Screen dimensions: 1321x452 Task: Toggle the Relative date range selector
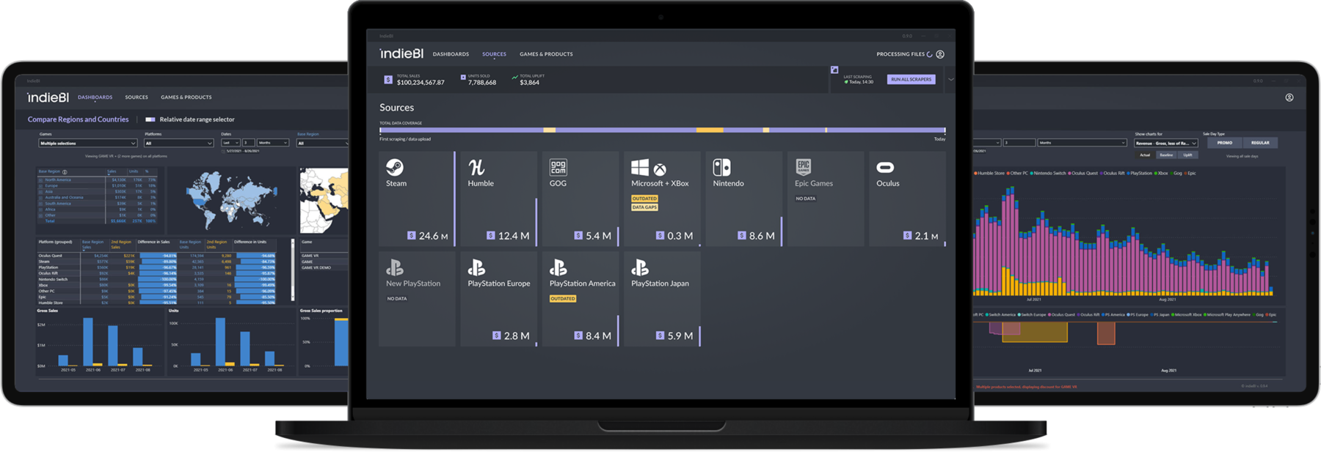150,119
